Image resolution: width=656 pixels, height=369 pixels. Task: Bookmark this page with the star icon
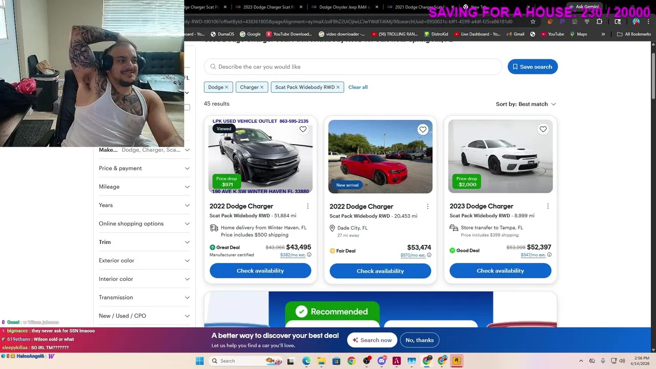point(533,22)
